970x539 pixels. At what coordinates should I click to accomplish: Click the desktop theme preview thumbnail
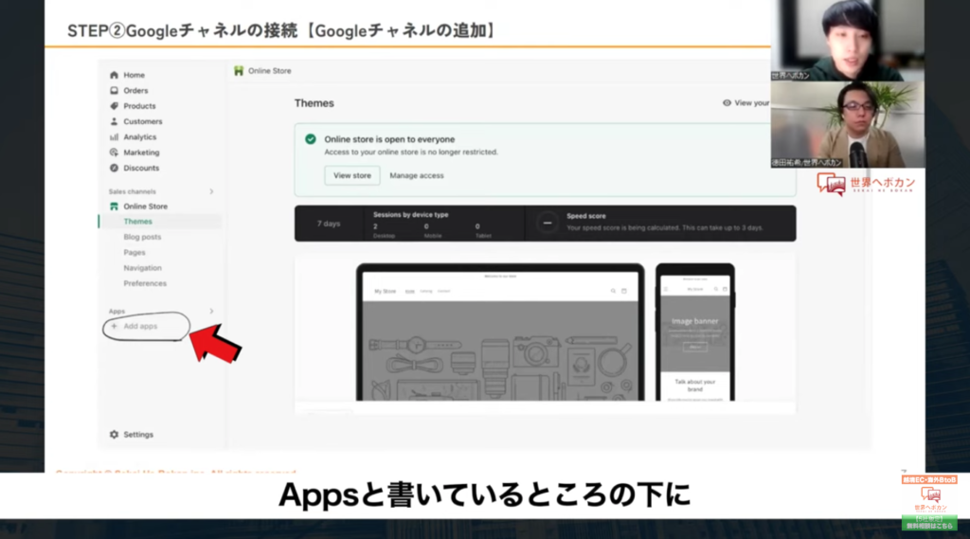[x=500, y=332]
